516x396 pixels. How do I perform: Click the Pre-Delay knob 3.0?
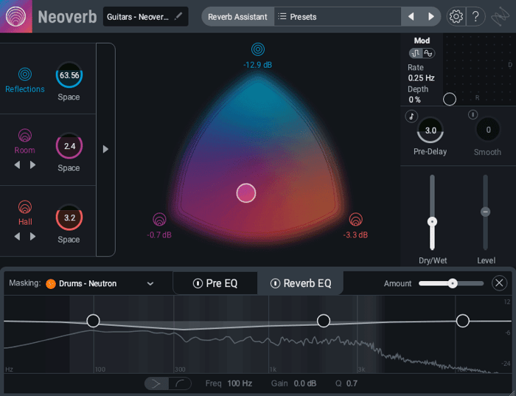tap(430, 131)
